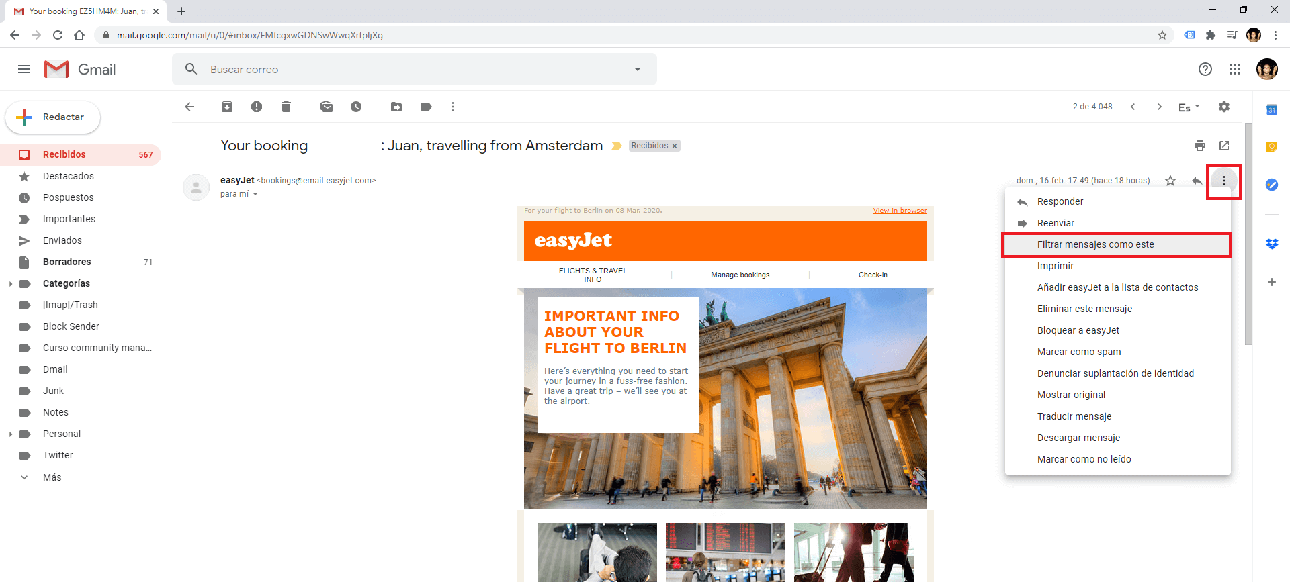1290x582 pixels.
Task: Open email in new window icon
Action: point(1224,146)
